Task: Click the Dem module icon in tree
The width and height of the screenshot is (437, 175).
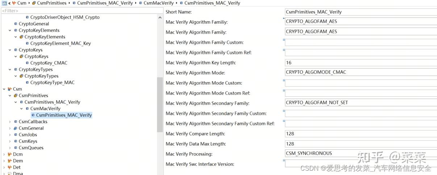Action: tap(10, 161)
